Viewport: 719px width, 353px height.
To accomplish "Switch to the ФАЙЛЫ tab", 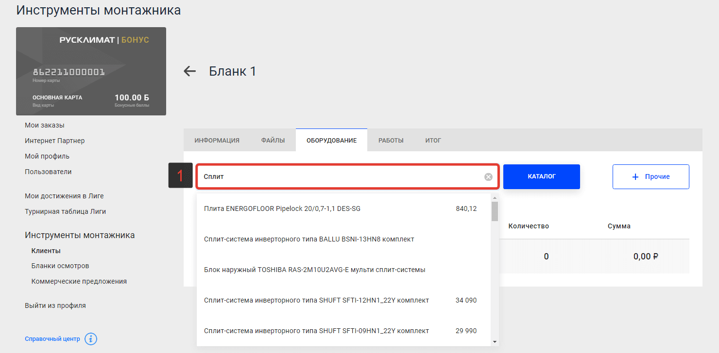I will coord(273,141).
